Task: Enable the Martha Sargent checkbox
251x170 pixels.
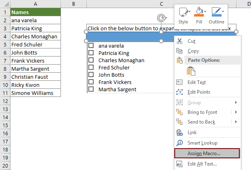Action: click(91, 90)
